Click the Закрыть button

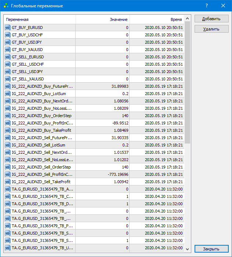point(211,249)
